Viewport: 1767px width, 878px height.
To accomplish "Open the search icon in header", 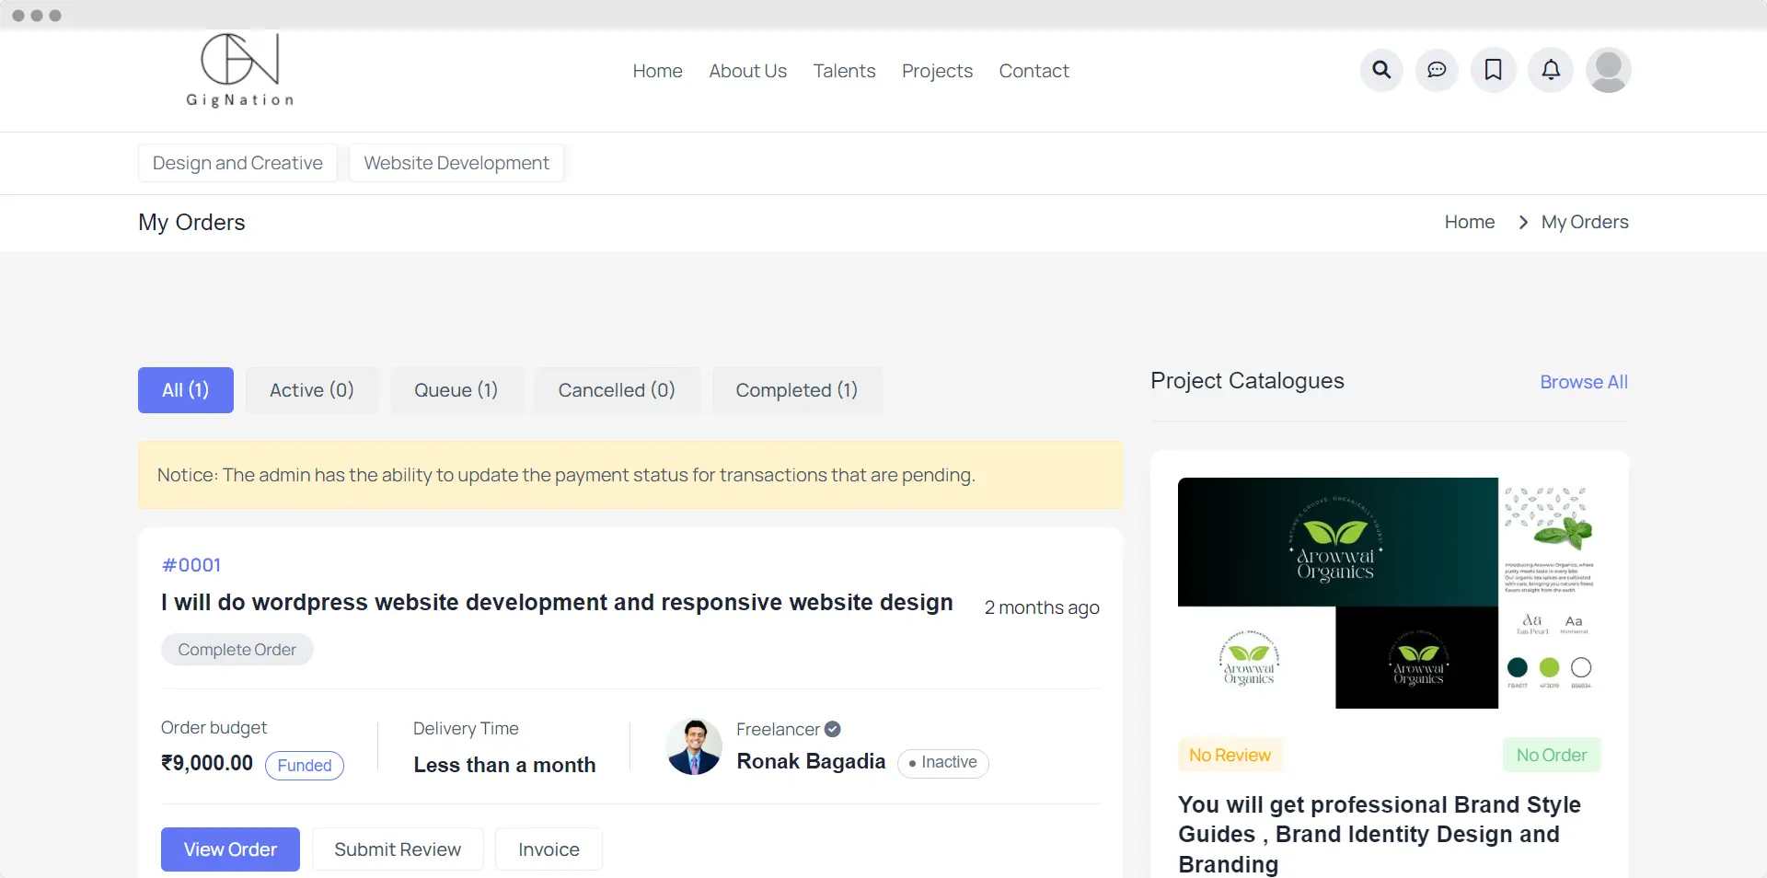I will (1381, 70).
